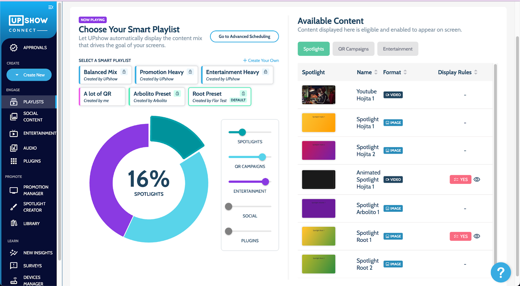Click the UPshow Connect logo
This screenshot has width=520, height=286.
pos(28,24)
